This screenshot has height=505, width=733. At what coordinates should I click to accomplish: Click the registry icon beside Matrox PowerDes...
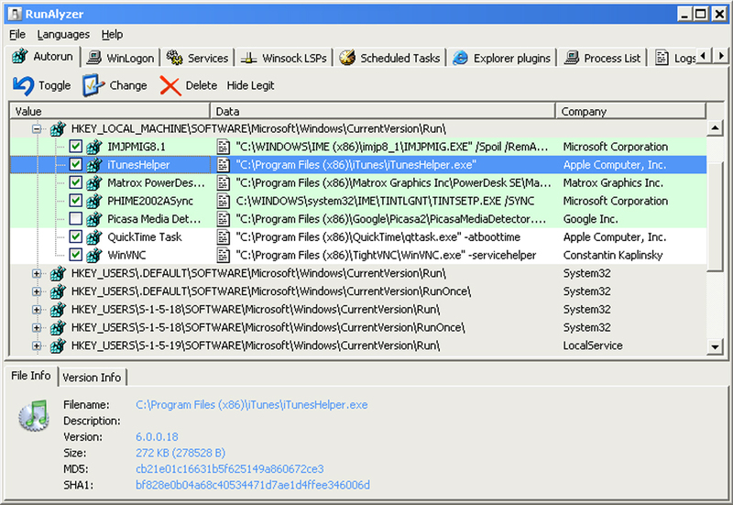click(94, 182)
